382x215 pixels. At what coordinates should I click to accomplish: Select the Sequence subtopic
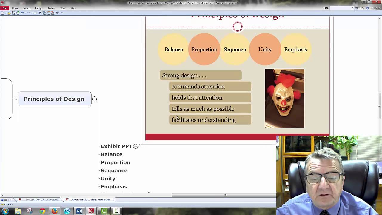coord(114,170)
